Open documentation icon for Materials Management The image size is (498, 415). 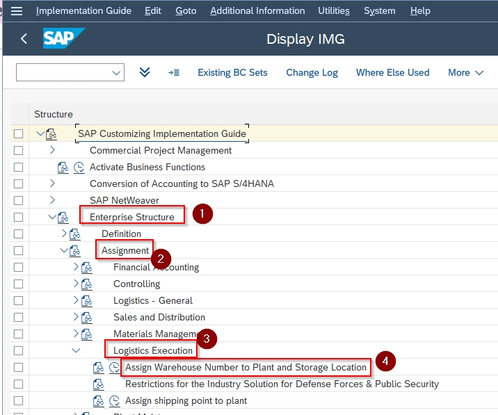[86, 334]
